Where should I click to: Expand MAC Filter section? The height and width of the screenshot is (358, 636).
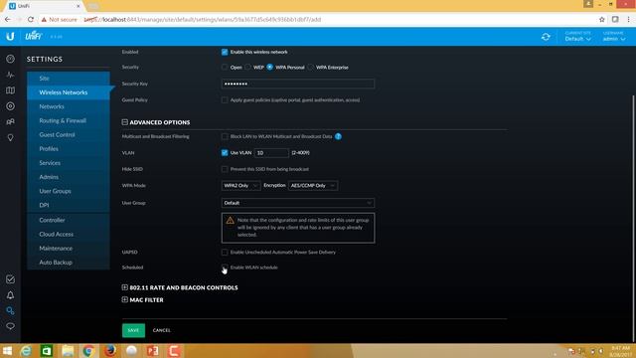point(125,299)
